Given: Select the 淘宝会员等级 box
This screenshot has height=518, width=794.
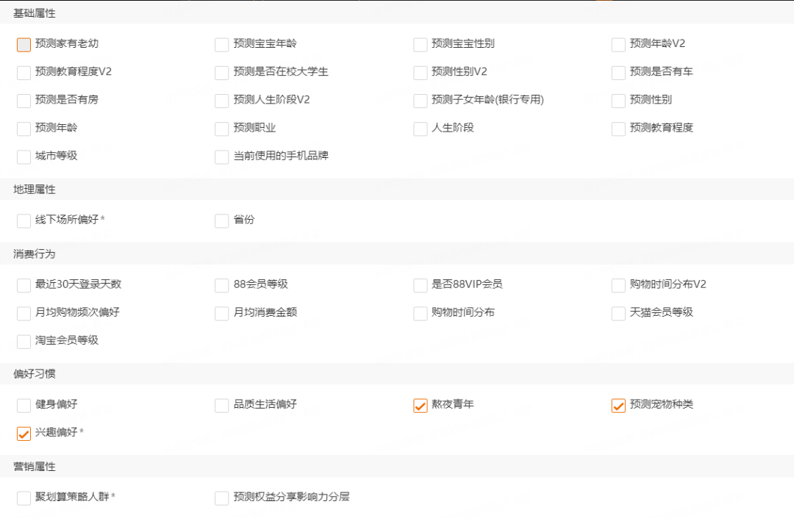Looking at the screenshot, I should coord(23,341).
